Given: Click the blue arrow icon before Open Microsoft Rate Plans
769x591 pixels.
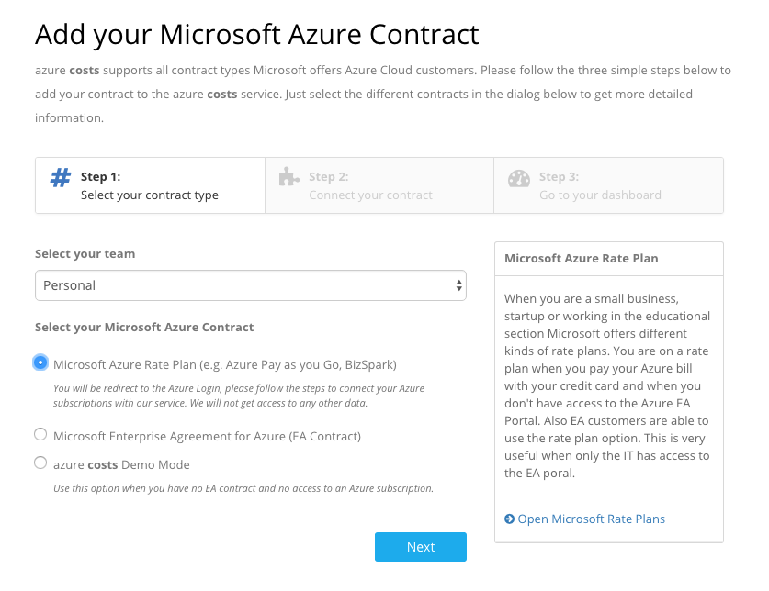Looking at the screenshot, I should coord(509,519).
